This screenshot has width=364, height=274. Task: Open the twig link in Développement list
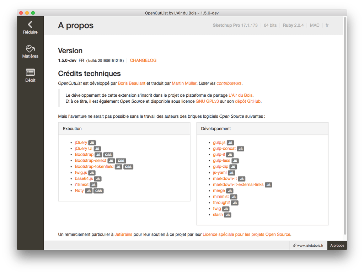pyautogui.click(x=217, y=209)
